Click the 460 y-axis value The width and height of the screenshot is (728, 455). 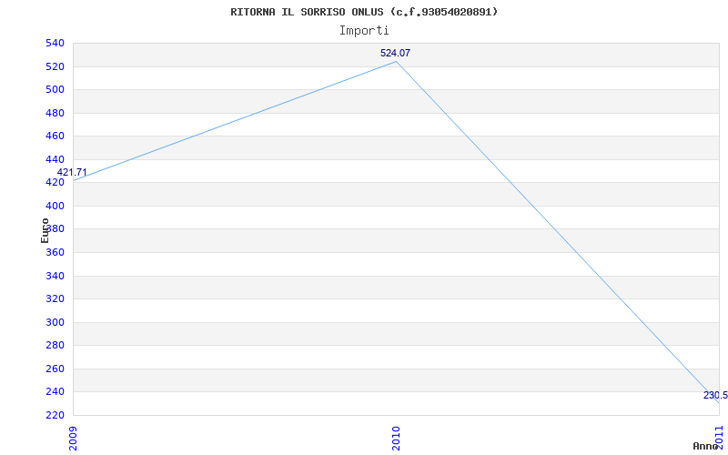click(x=55, y=136)
